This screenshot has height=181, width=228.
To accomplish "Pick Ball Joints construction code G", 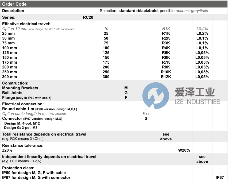I will click(126, 93).
